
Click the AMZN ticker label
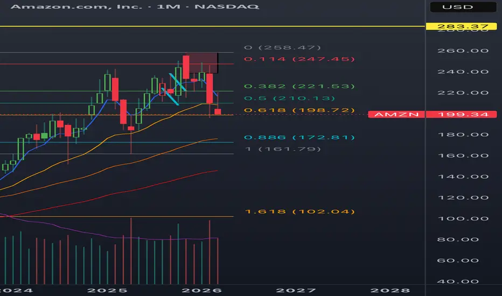(x=396, y=114)
